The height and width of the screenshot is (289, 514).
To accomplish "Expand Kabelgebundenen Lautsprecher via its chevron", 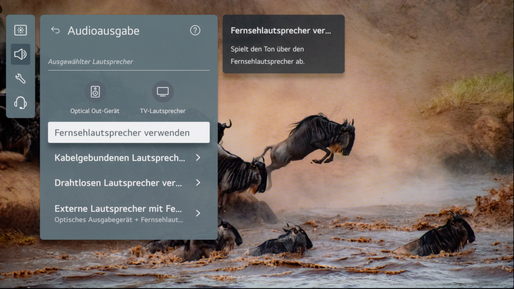I will click(198, 158).
